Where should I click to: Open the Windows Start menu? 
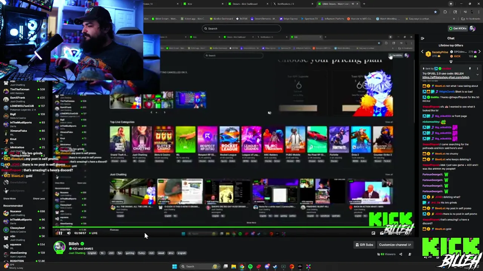[x=174, y=266]
